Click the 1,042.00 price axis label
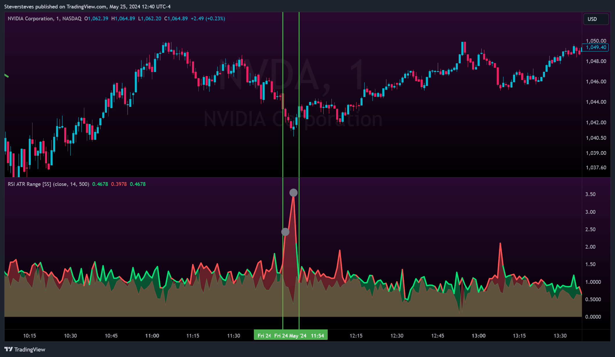 click(x=596, y=123)
